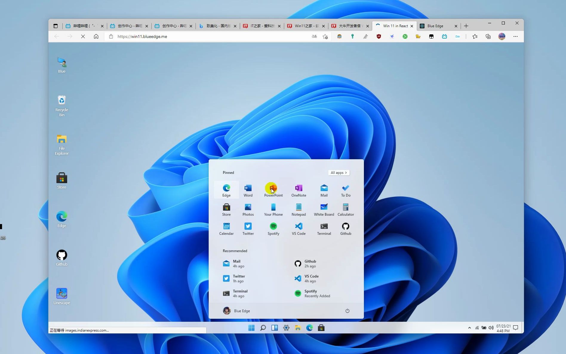Open Twitter in pinned apps
Screen dimensions: 566x354
pos(248,229)
